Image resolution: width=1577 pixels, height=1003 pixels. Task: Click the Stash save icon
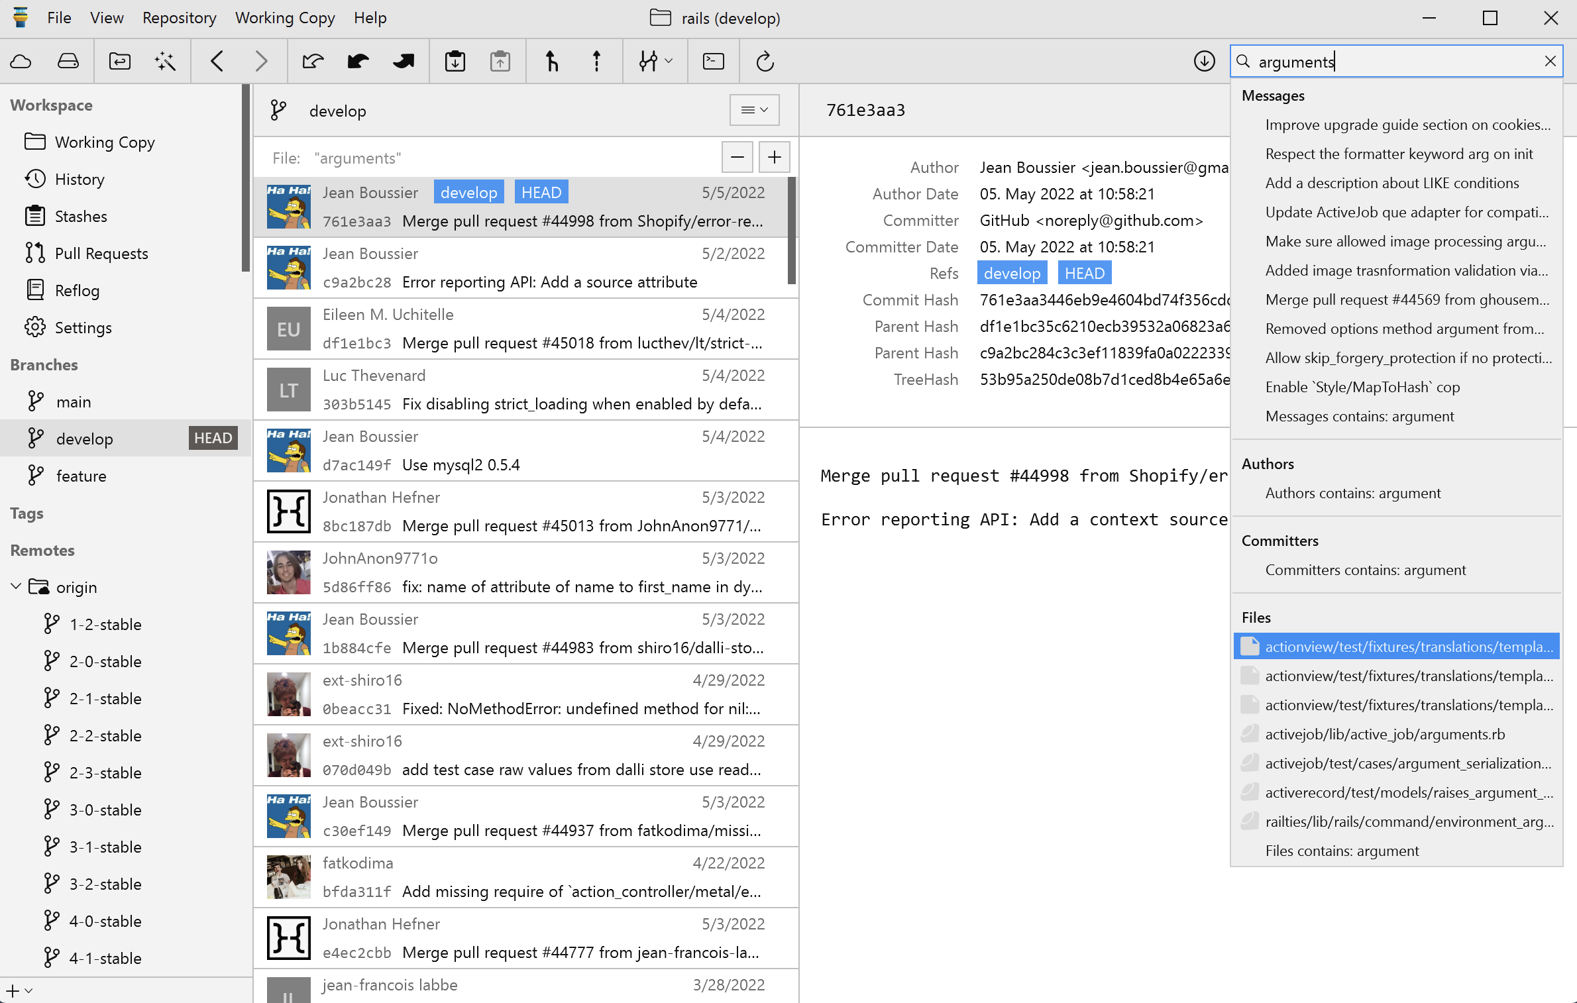pyautogui.click(x=455, y=62)
